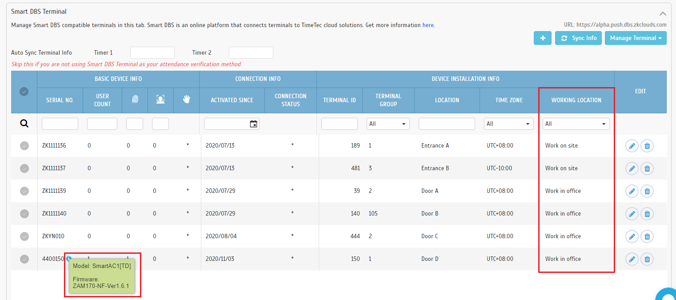Open the Time Zone filter dropdown
This screenshot has width=676, height=300.
click(x=509, y=124)
